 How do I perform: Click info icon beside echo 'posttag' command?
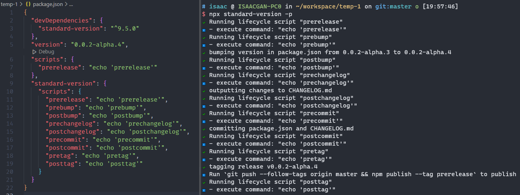coord(204,190)
